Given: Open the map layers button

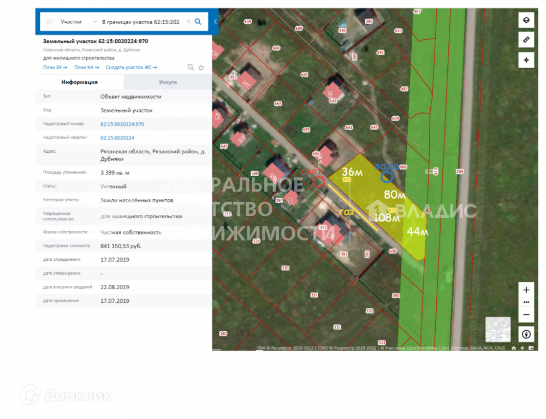Looking at the screenshot, I should [x=526, y=20].
